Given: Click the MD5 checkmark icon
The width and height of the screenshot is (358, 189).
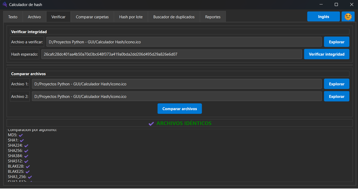Looking at the screenshot, I should tap(21, 135).
